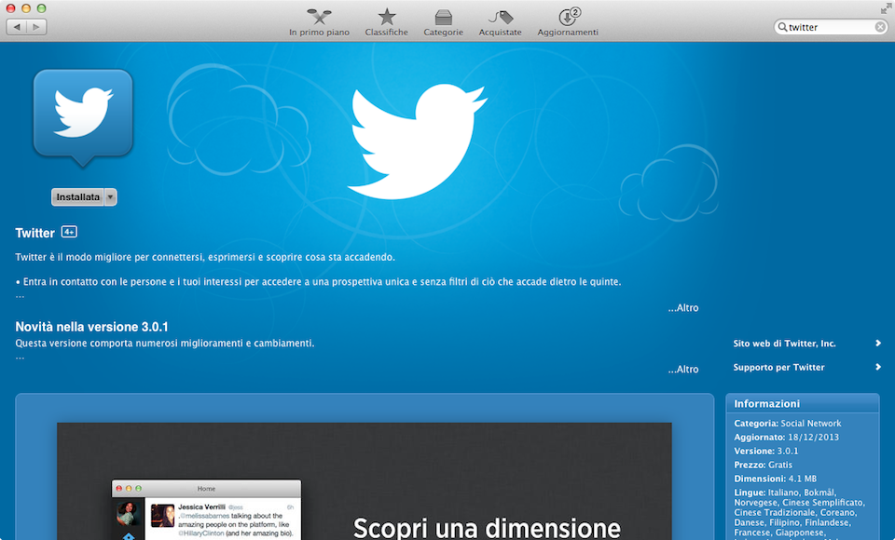
Task: Click the macOS green zoom window button
Action: coord(41,8)
